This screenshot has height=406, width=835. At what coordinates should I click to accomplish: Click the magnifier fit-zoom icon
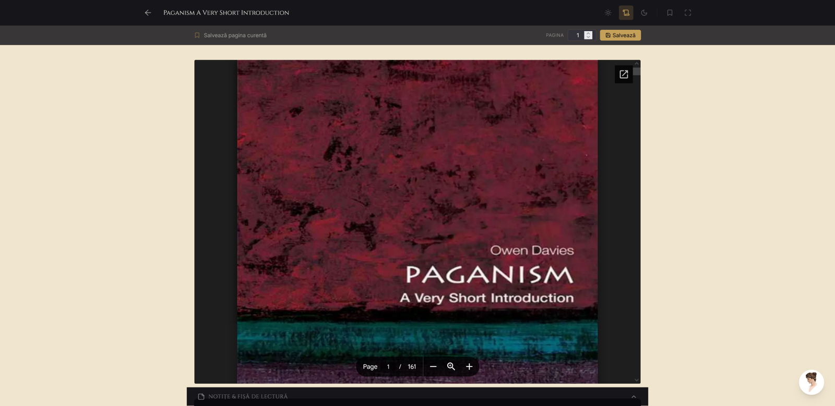[451, 366]
